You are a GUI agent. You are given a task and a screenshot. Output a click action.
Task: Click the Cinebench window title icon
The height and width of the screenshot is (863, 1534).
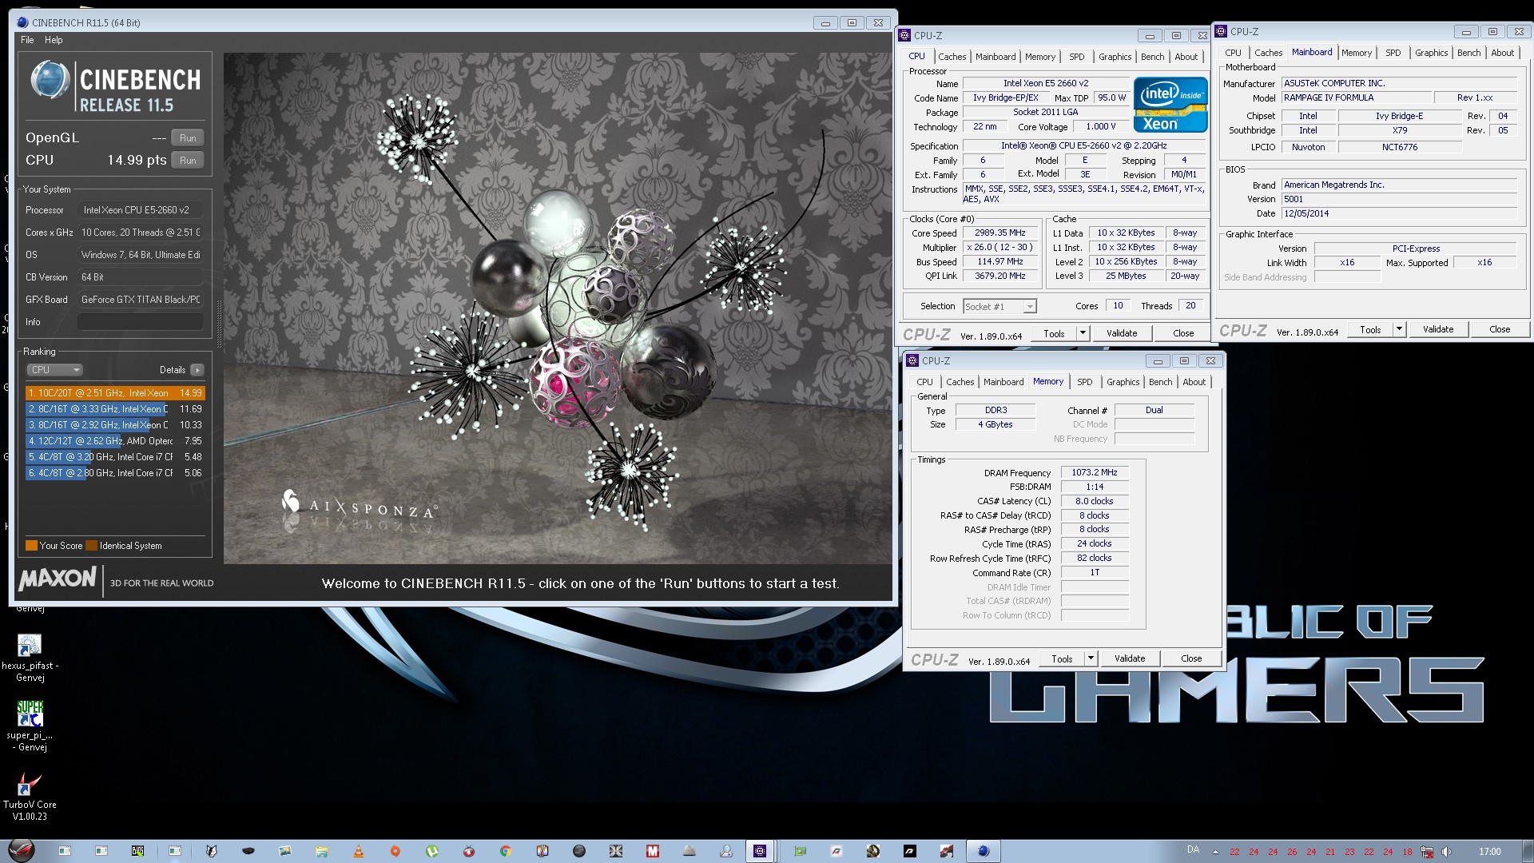tap(22, 22)
